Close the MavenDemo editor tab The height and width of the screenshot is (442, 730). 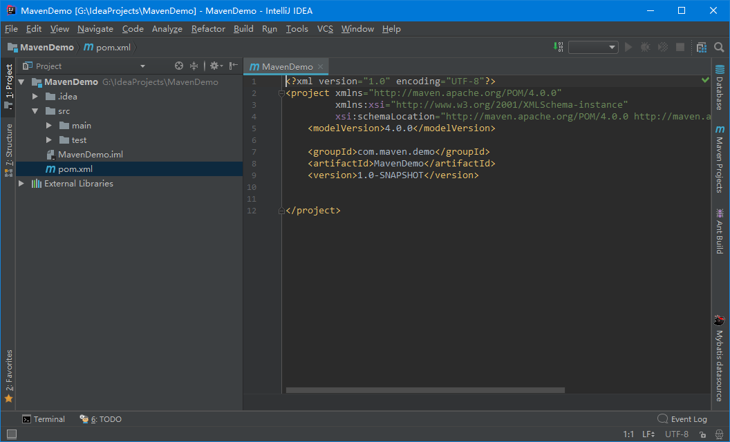(x=320, y=66)
